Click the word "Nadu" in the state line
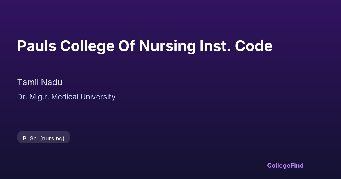 (x=51, y=82)
